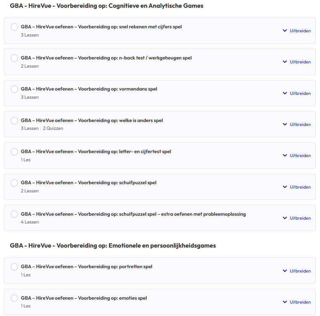Click Uitbreiden on the vormendans spel row
Screen dimensions: 320x316
pyautogui.click(x=297, y=93)
